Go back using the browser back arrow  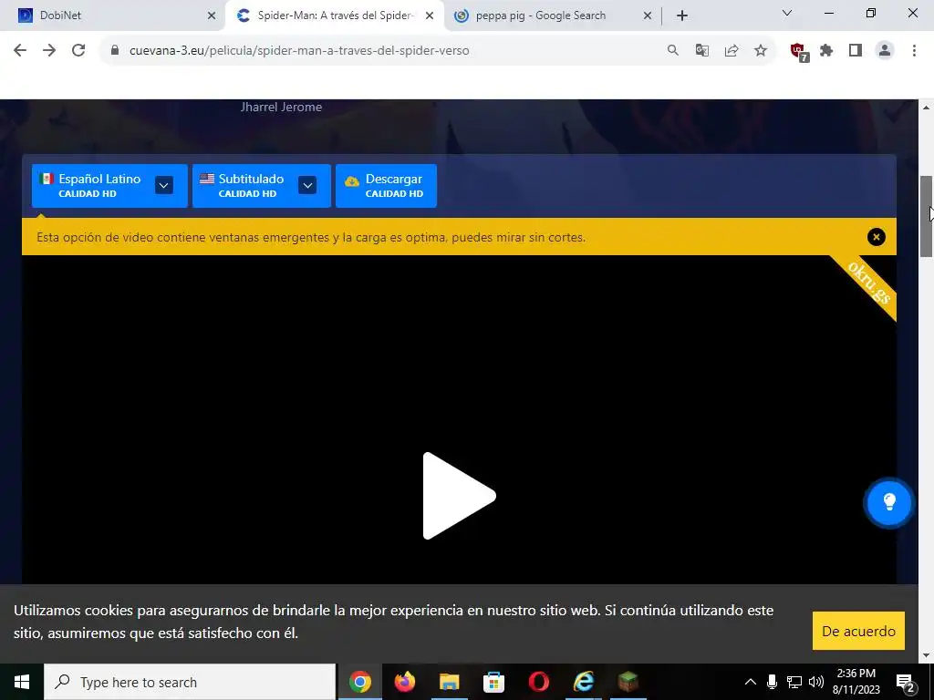coord(20,51)
